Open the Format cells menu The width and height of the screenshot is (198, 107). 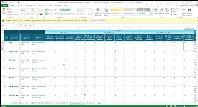tap(167, 11)
